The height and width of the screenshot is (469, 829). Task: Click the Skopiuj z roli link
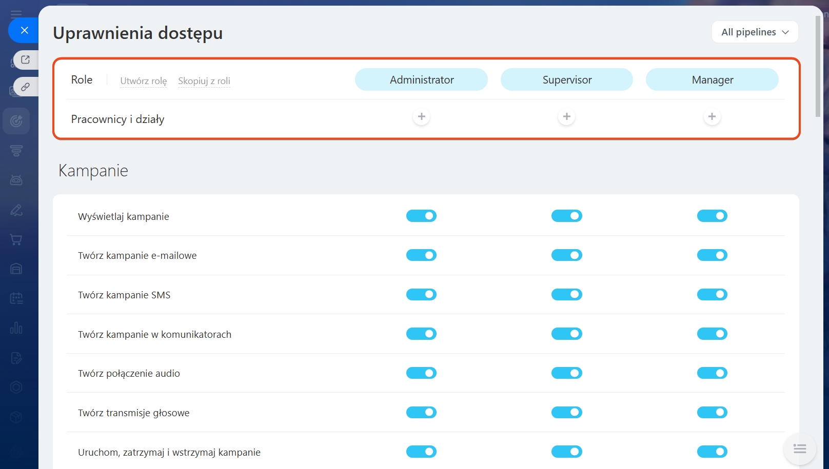point(204,81)
